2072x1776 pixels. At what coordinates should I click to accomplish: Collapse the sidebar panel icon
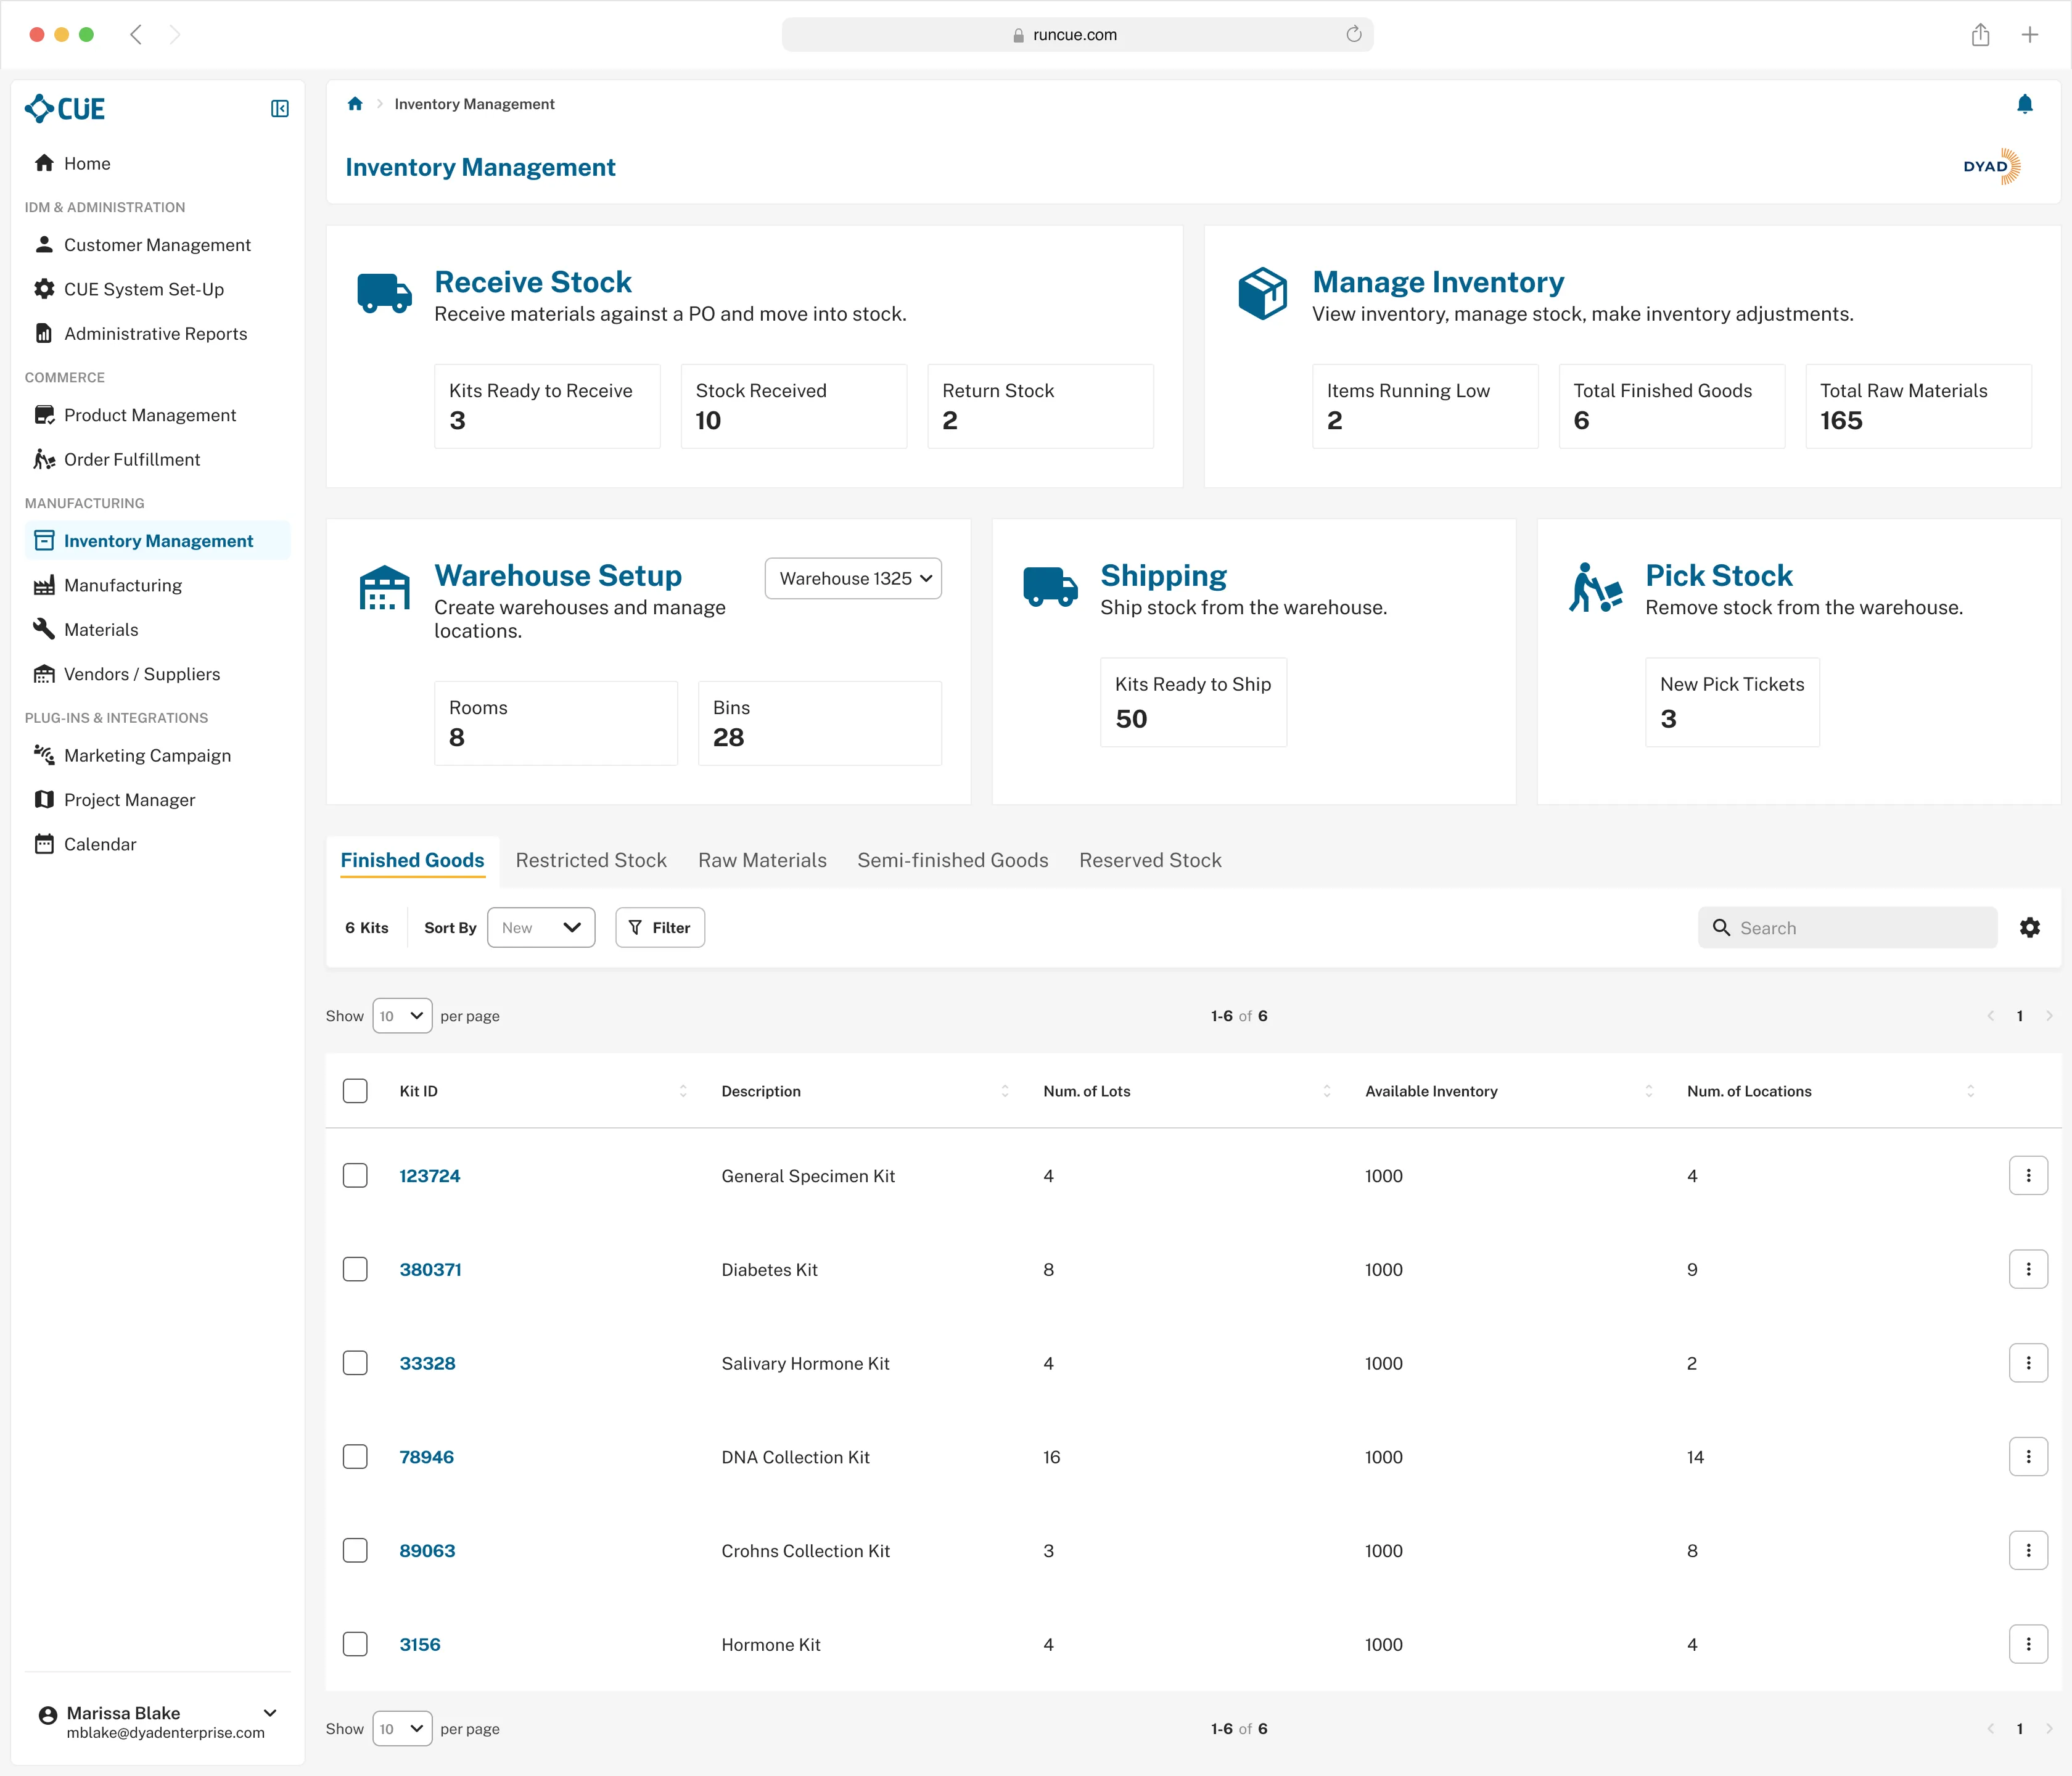point(280,108)
